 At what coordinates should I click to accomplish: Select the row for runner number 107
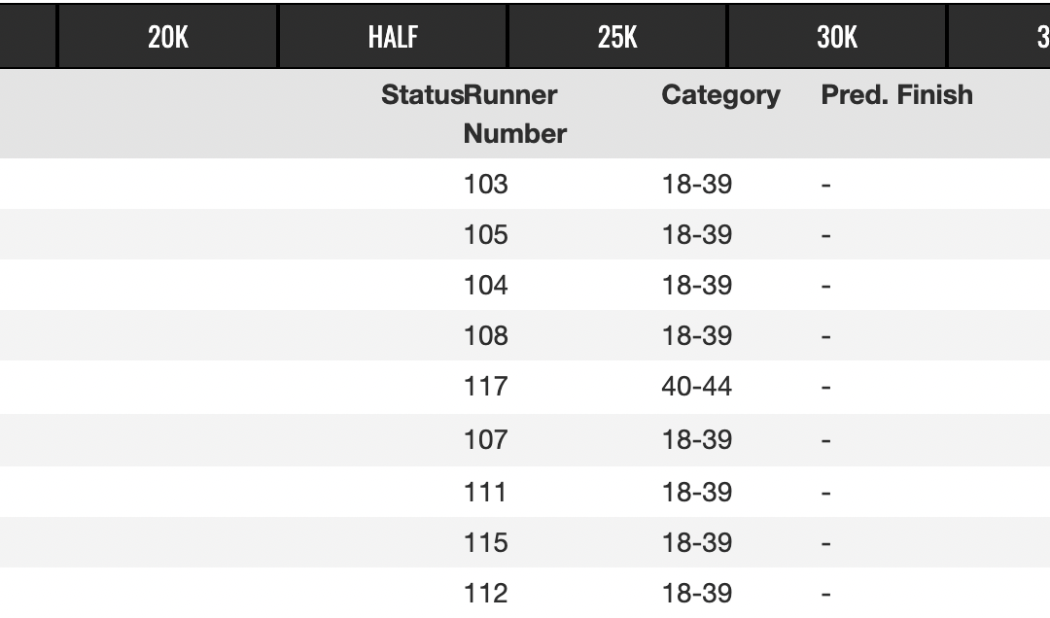(486, 439)
